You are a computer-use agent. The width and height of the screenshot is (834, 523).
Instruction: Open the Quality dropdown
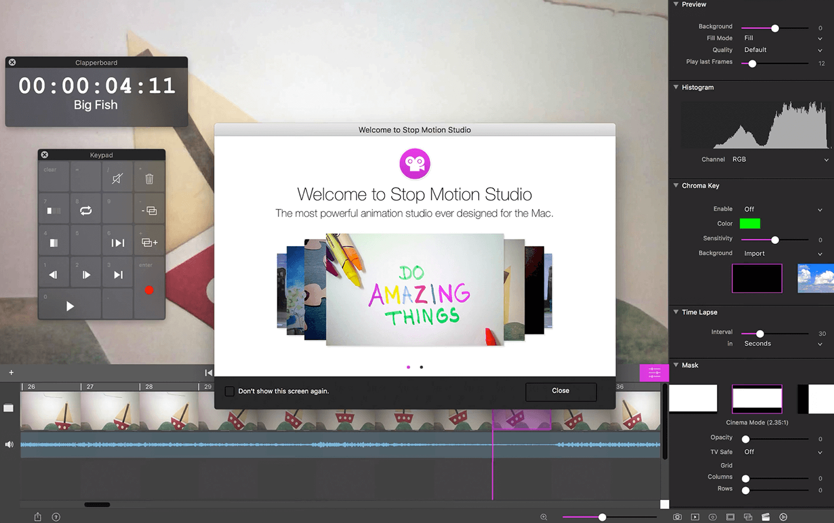(x=783, y=50)
